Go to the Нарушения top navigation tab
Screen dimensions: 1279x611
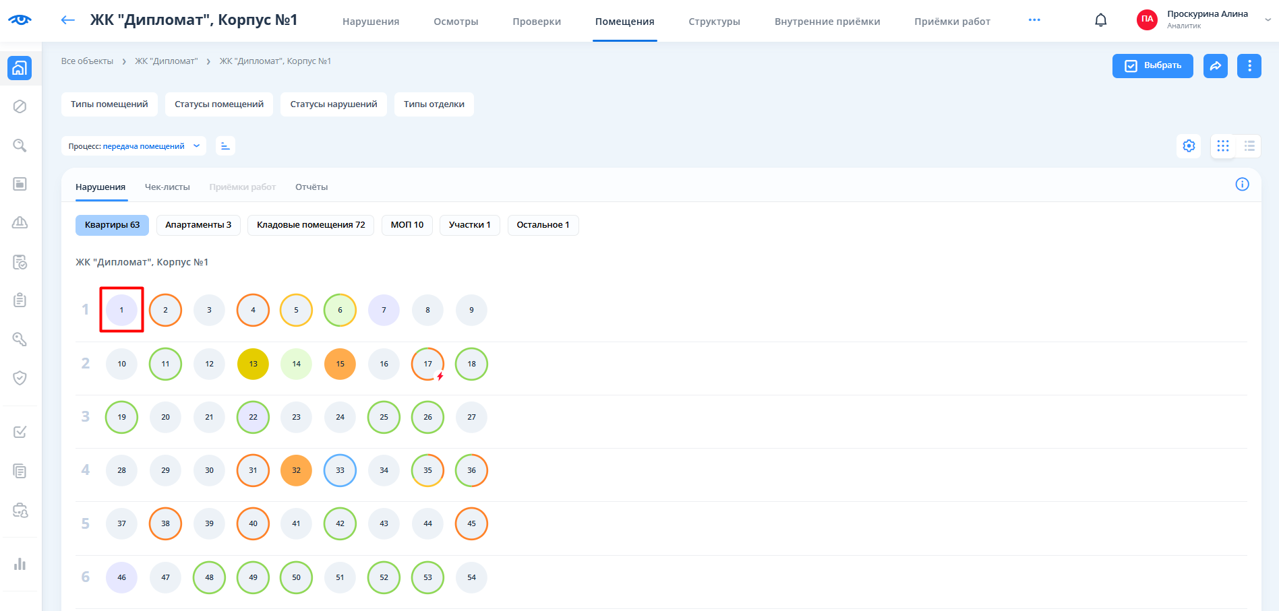(371, 22)
